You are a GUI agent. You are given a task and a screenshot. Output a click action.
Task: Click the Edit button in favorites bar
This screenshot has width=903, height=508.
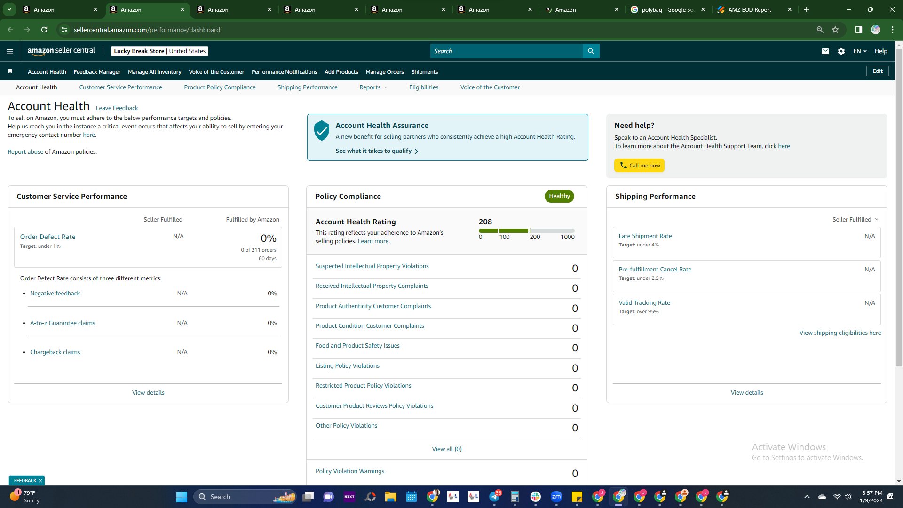tap(878, 71)
